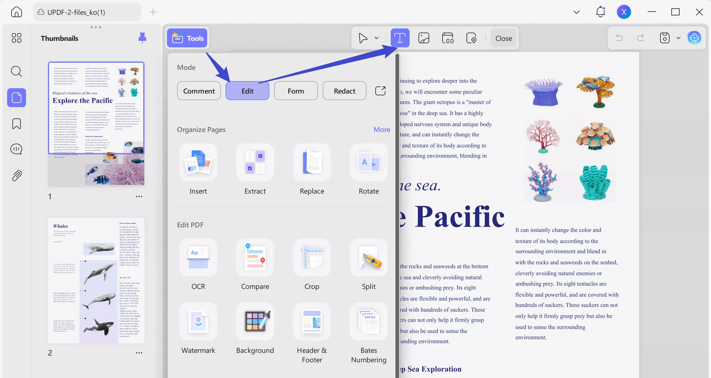The image size is (711, 378).
Task: Click the More link in Organize Pages
Action: click(382, 130)
